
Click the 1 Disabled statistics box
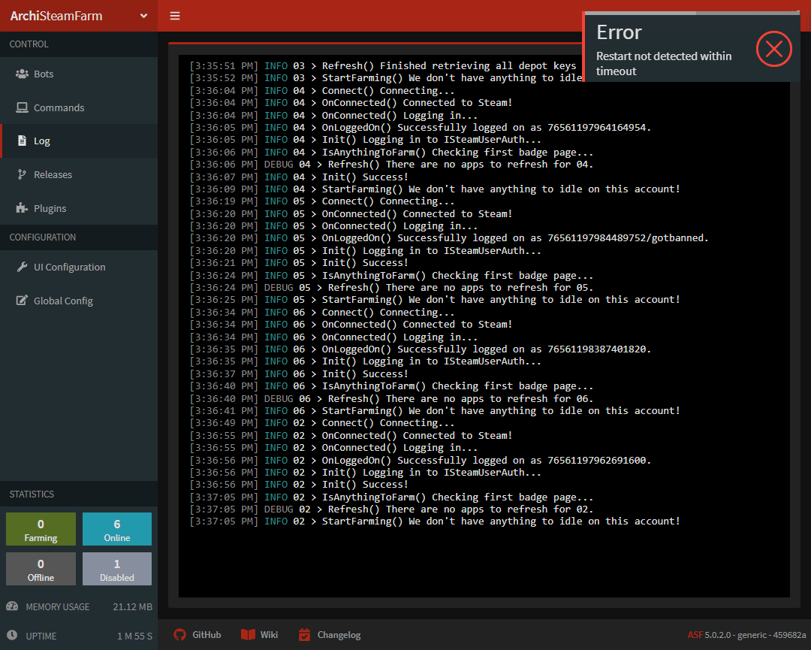tap(116, 568)
